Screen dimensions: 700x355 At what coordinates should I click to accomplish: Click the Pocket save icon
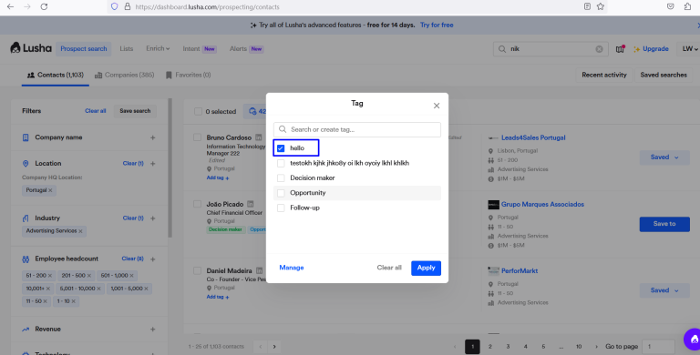click(670, 6)
